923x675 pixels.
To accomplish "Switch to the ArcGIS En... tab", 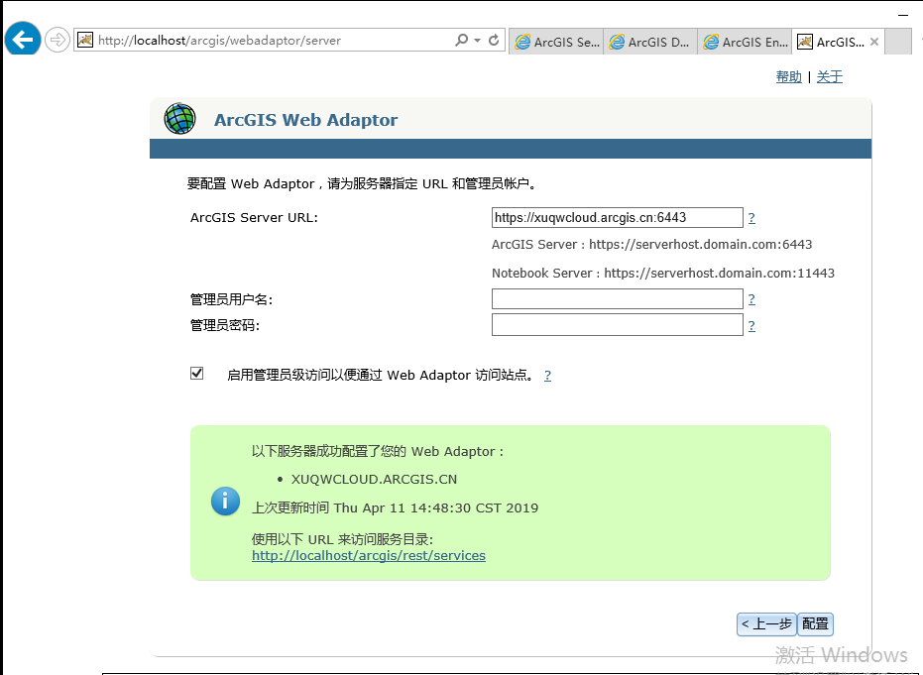I will [x=745, y=42].
